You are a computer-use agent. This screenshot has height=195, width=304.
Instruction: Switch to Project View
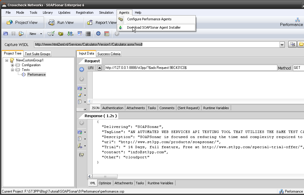(x=22, y=22)
